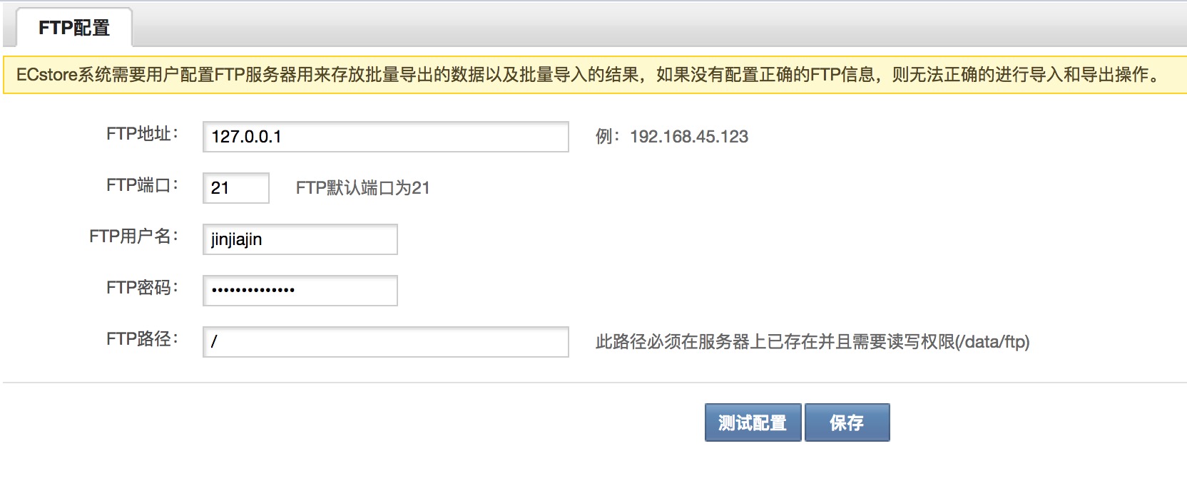
Task: Focus the FTP密码 password field
Action: 300,291
